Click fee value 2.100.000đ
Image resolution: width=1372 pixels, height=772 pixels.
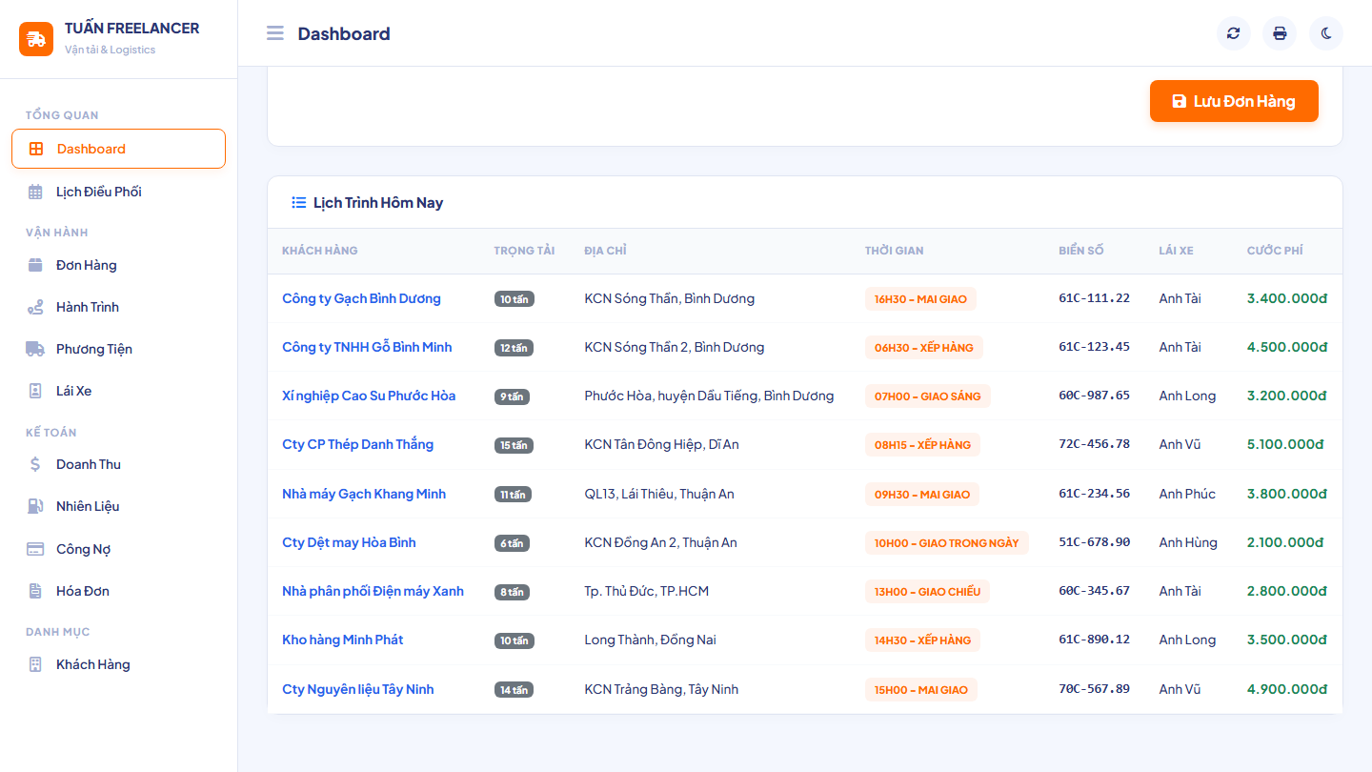(x=1285, y=542)
